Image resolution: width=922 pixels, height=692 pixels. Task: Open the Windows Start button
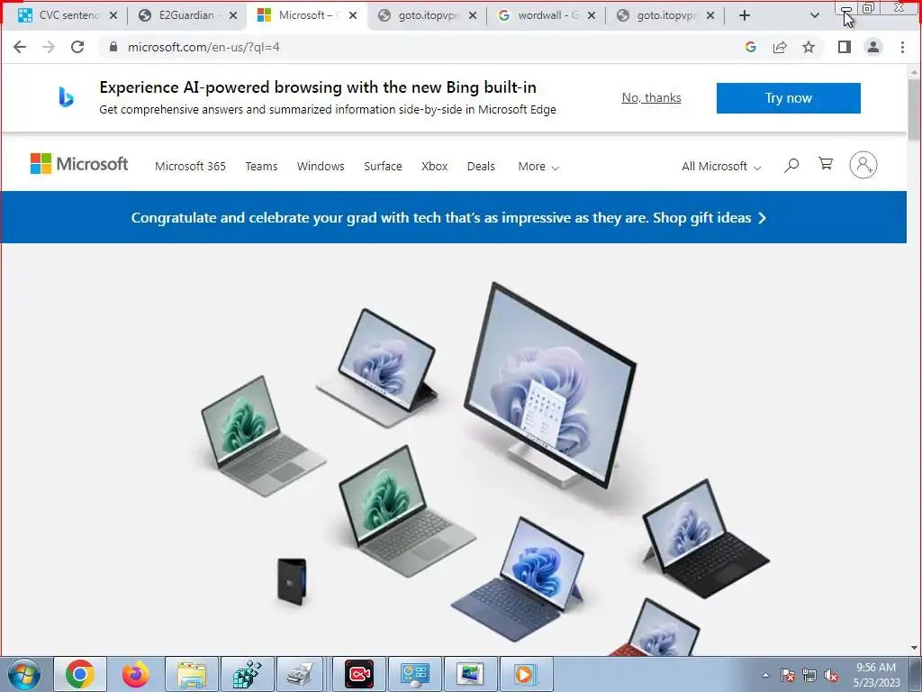[x=24, y=674]
